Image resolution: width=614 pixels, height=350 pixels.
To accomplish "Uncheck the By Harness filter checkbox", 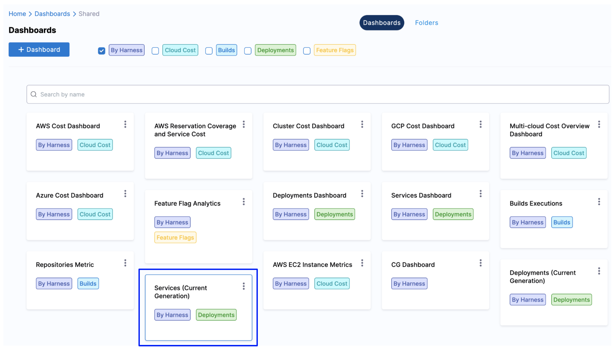I will tap(102, 51).
